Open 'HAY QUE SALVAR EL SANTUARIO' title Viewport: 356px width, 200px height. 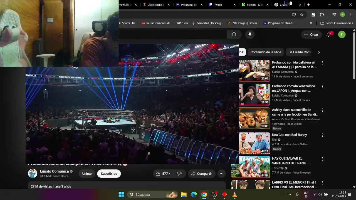[x=291, y=161]
